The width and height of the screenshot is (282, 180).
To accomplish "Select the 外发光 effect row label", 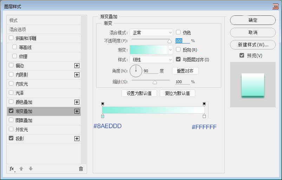I will pos(22,129).
